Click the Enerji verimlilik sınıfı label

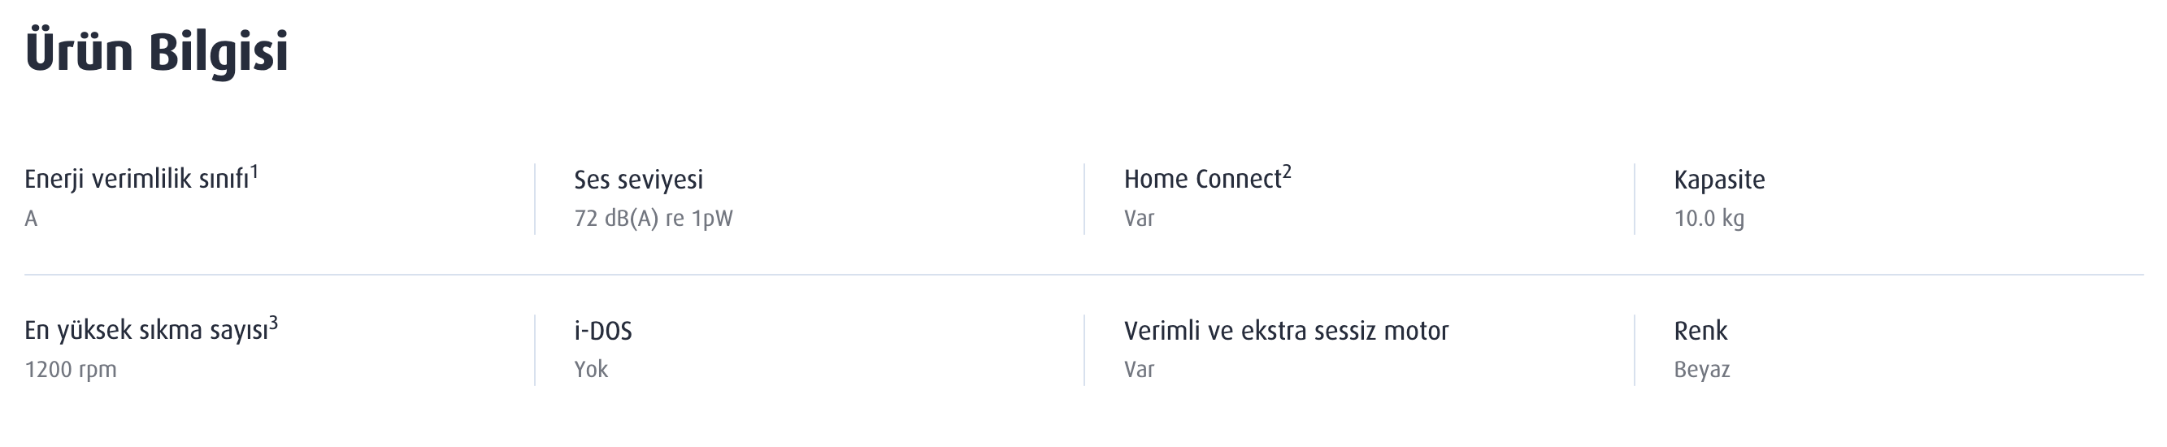coord(137,180)
